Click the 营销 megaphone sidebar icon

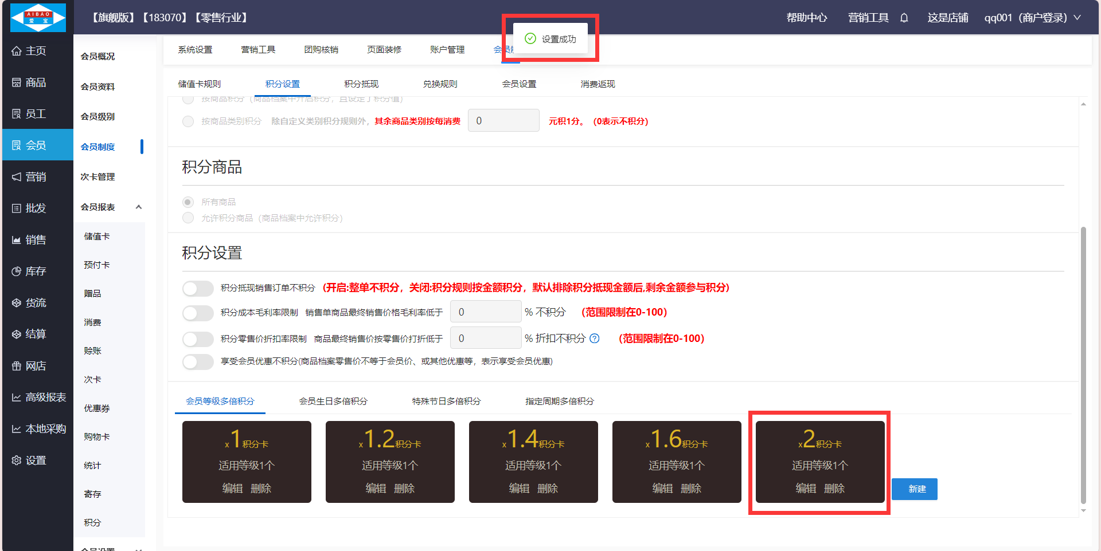(17, 177)
